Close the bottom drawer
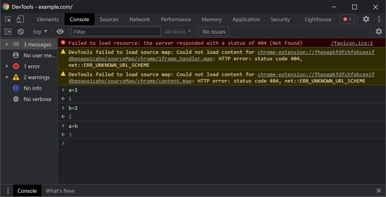386x197 pixels. (x=379, y=191)
